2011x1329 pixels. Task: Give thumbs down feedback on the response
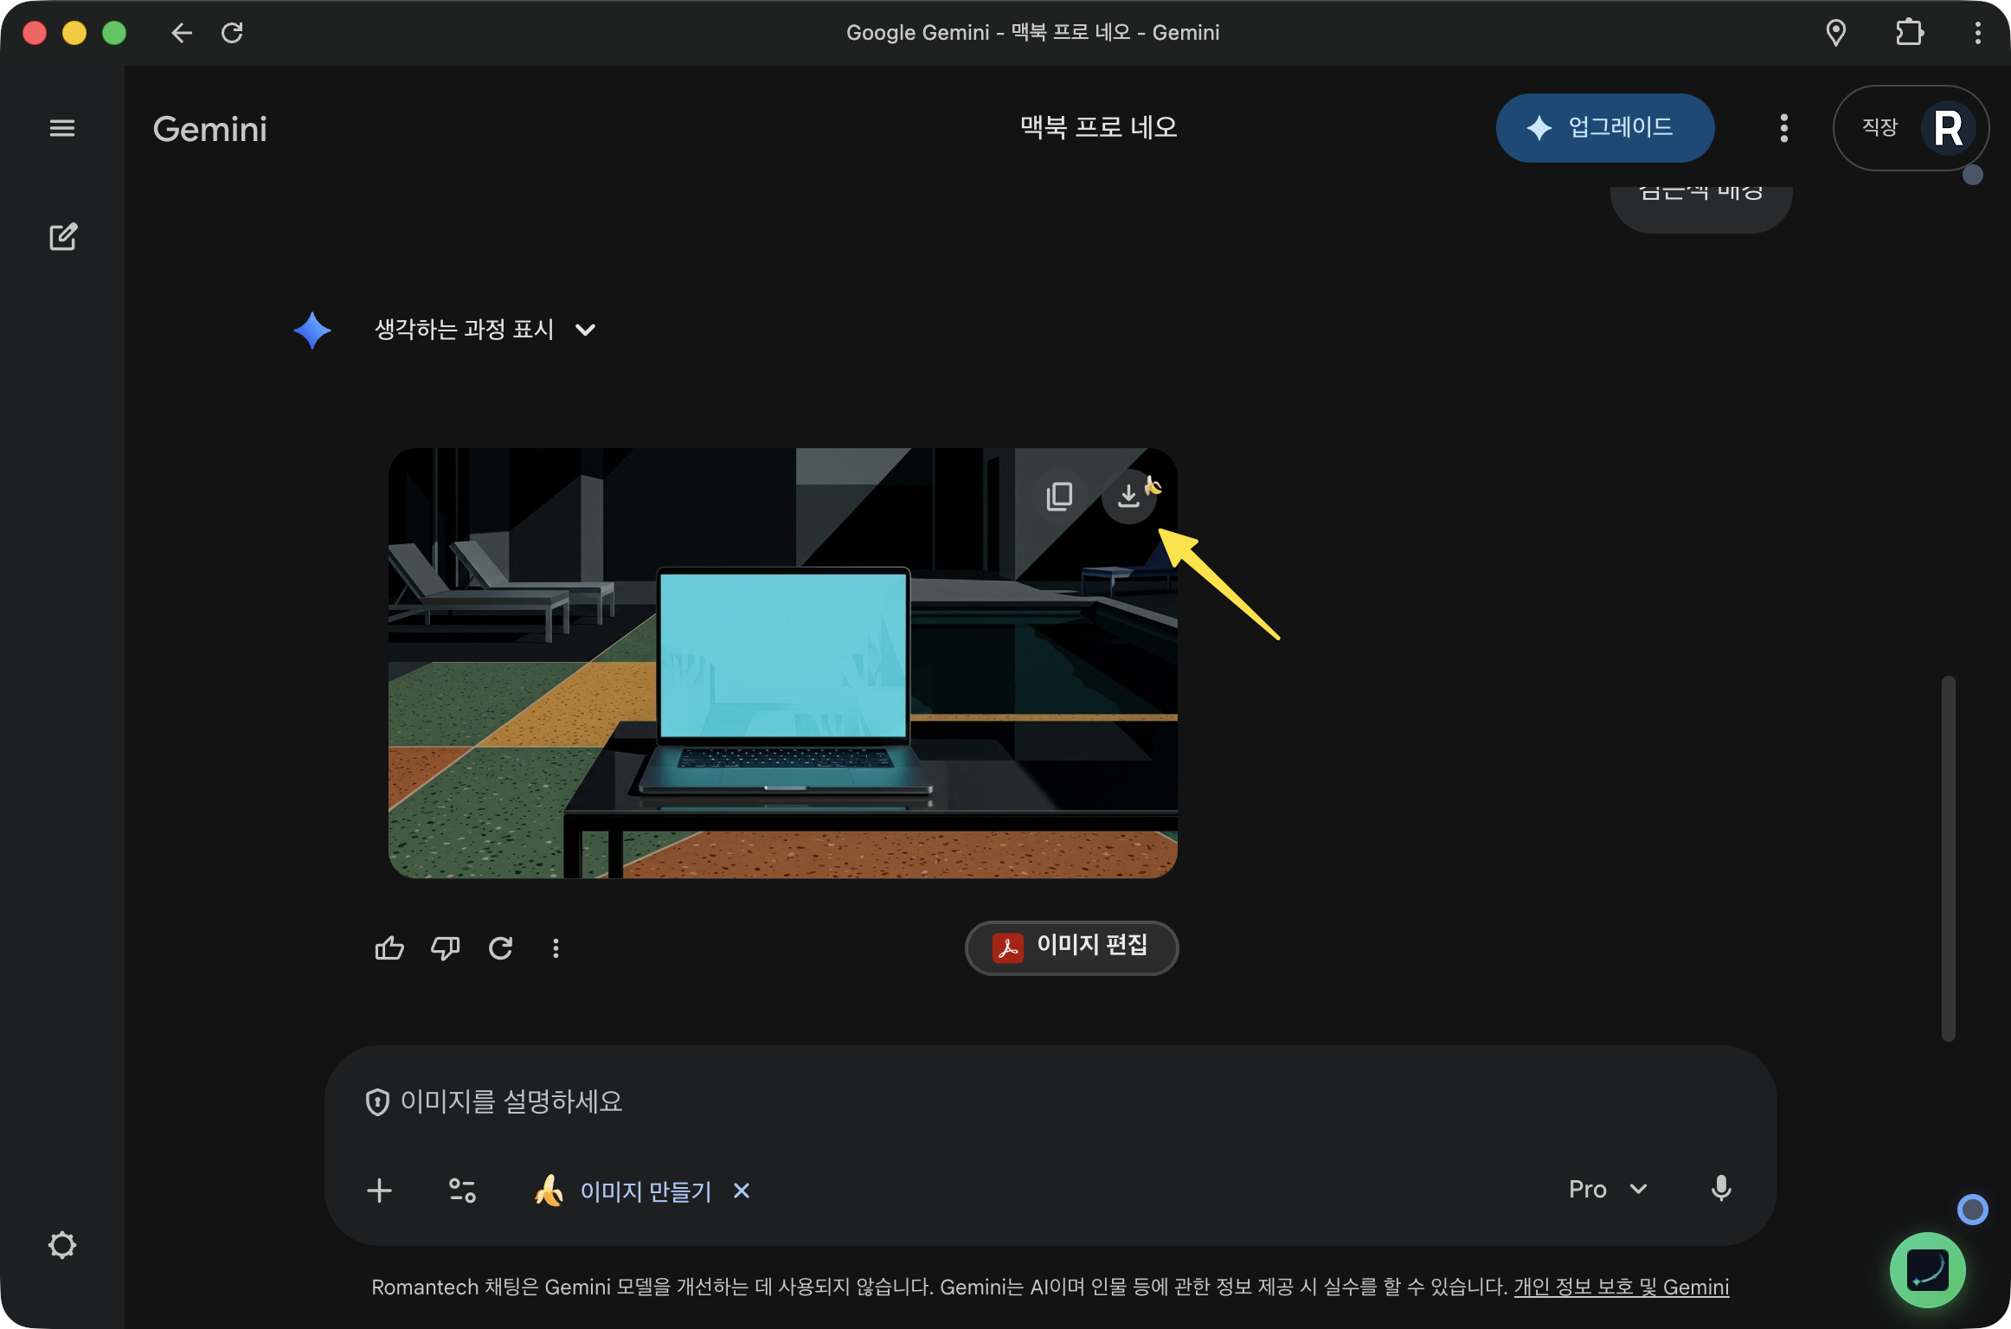tap(446, 948)
